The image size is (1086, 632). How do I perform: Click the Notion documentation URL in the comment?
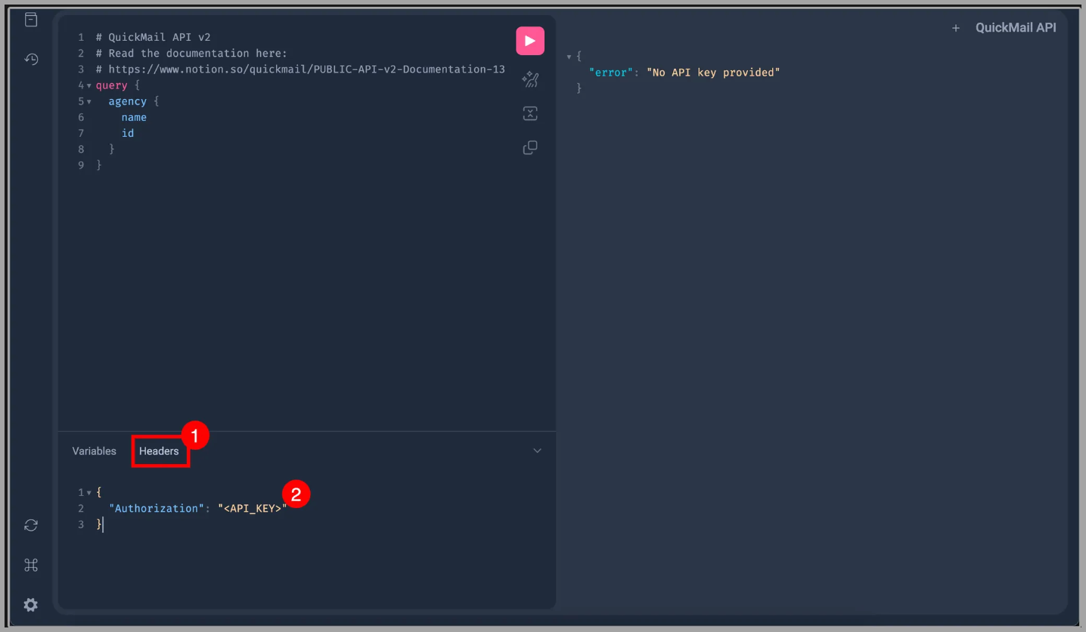(307, 70)
